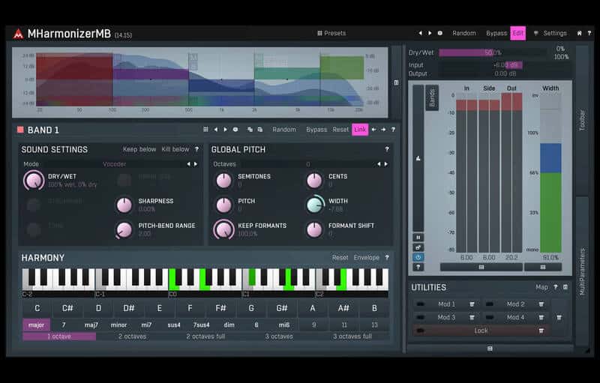Enable Keep below option
Image resolution: width=600 pixels, height=383 pixels.
[139, 149]
